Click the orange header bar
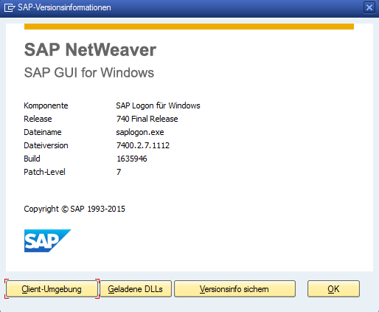This screenshot has height=312, width=379. 189,27
